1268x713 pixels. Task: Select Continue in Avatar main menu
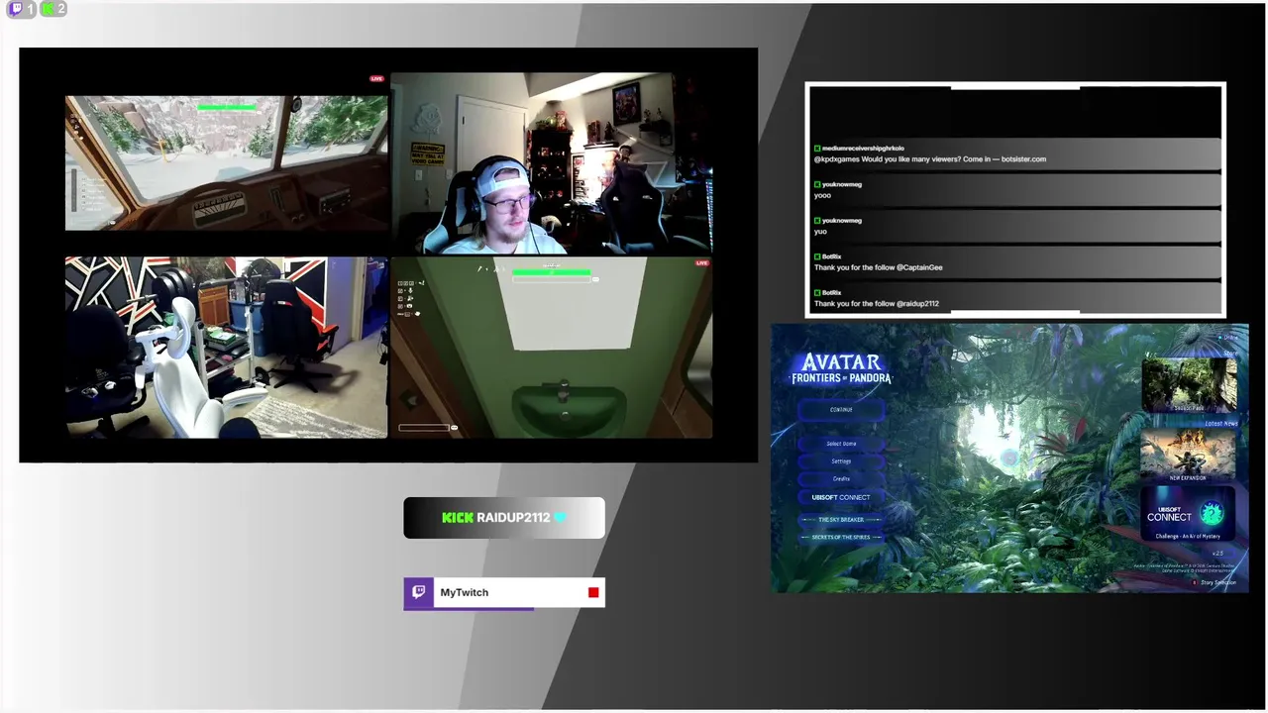pos(841,409)
